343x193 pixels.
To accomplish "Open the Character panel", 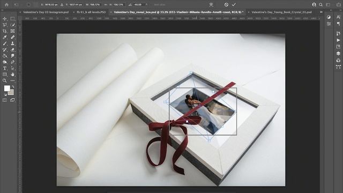I will [338, 17].
